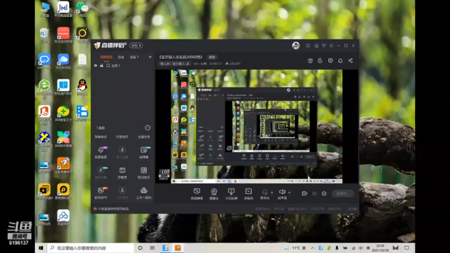Toggle visibility eye of 全屏1 source
Image resolution: width=450 pixels, height=253 pixels.
[96, 66]
